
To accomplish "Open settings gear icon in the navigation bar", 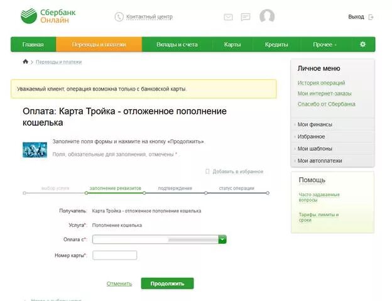I will tap(362, 44).
